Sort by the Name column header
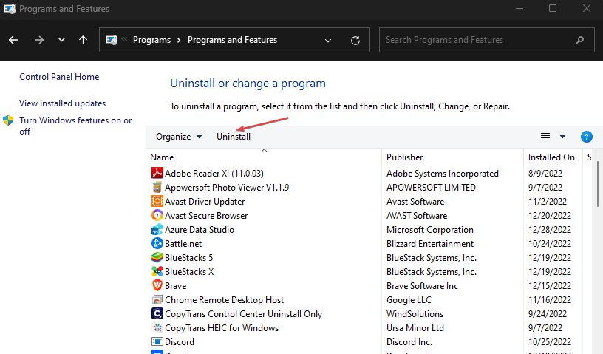Image resolution: width=603 pixels, height=354 pixels. [162, 157]
